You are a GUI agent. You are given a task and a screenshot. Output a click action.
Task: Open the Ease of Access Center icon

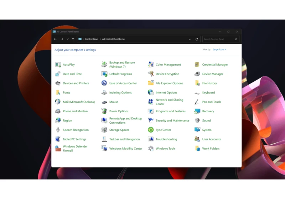point(104,83)
